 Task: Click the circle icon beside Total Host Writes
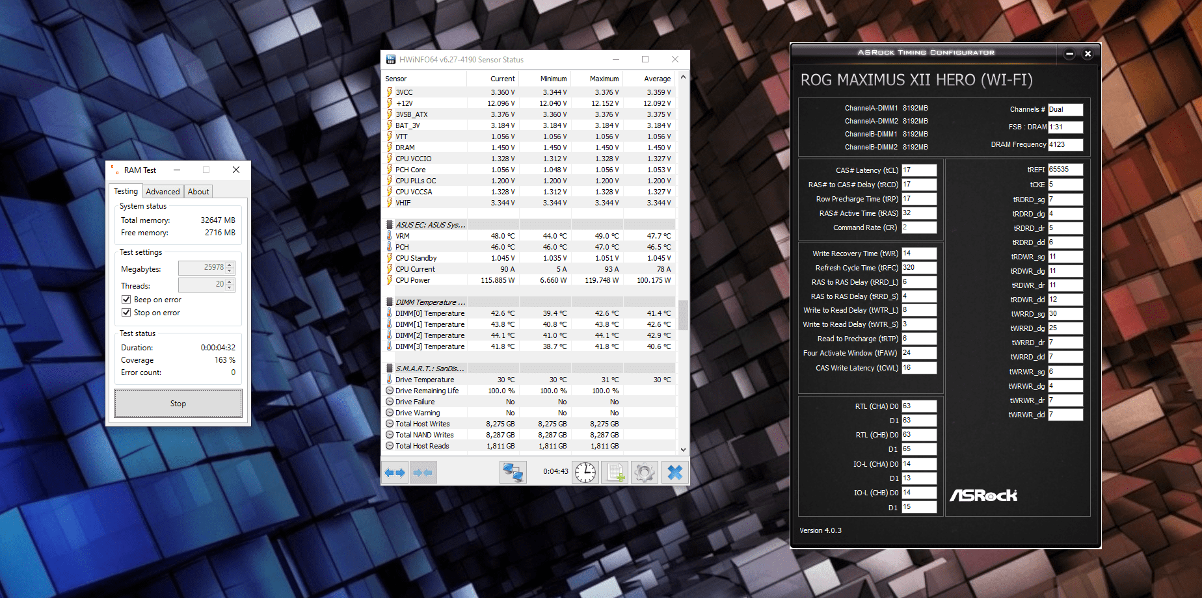click(x=390, y=424)
